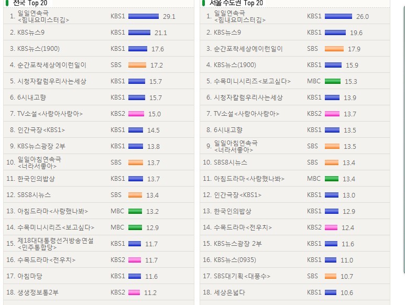Viewport: 405px width, 305px height.
Task: Click the '전국 Top 20' list heading
Action: pos(30,3)
